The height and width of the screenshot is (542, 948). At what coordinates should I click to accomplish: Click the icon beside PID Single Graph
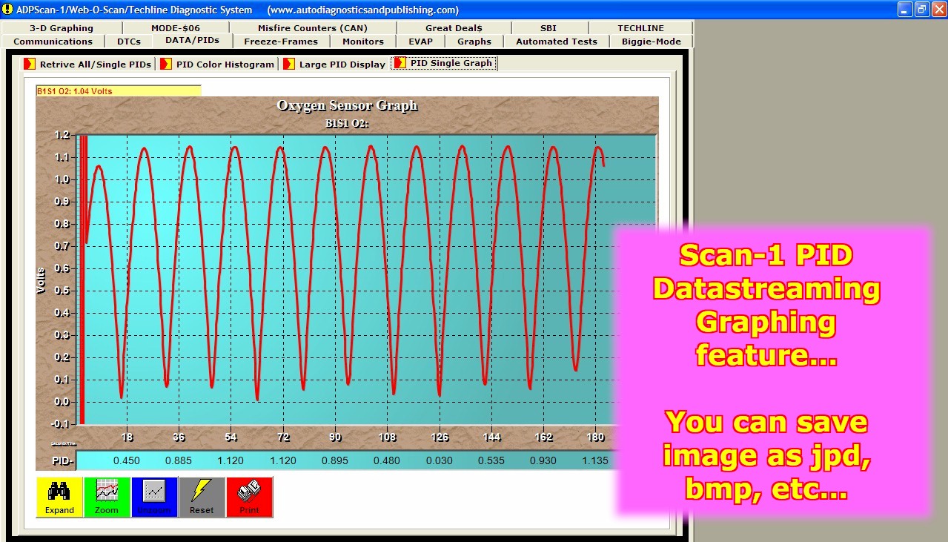[x=400, y=63]
